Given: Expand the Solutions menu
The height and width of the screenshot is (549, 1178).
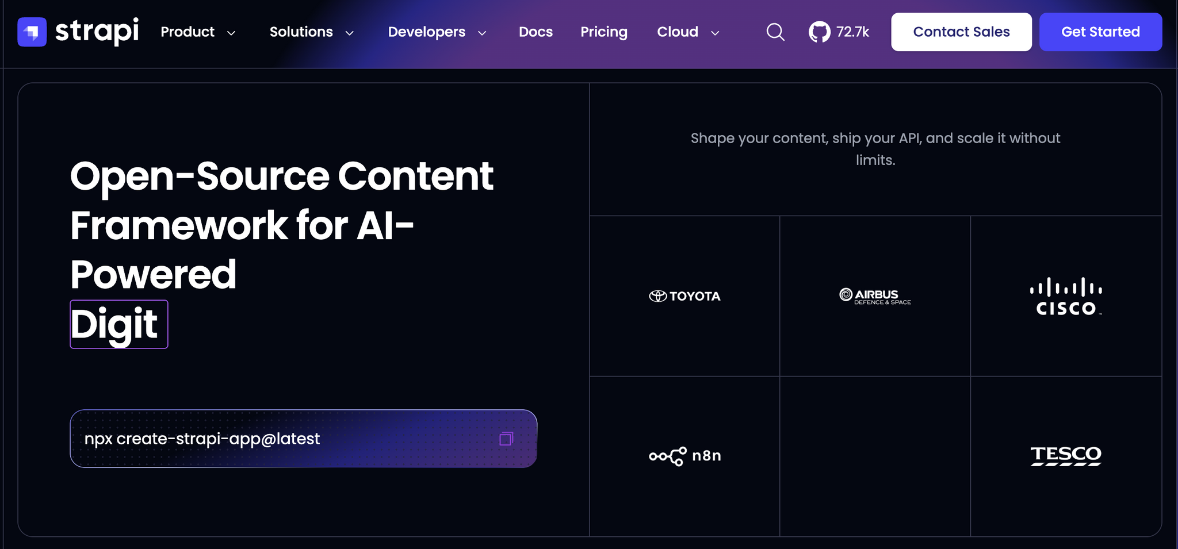Looking at the screenshot, I should pyautogui.click(x=312, y=32).
